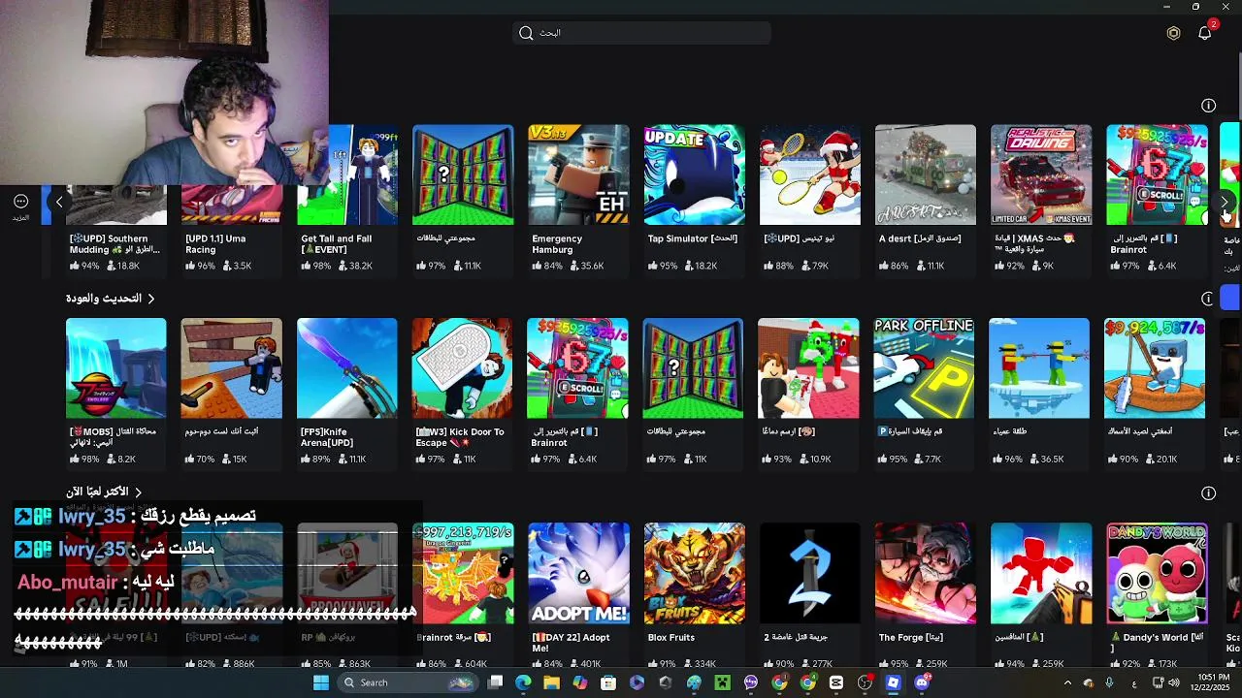This screenshot has height=698, width=1242.
Task: Launch Microsoft Edge from the taskbar
Action: (x=523, y=682)
